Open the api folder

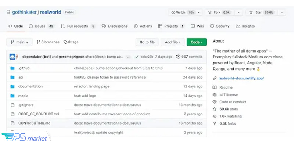point(21,77)
